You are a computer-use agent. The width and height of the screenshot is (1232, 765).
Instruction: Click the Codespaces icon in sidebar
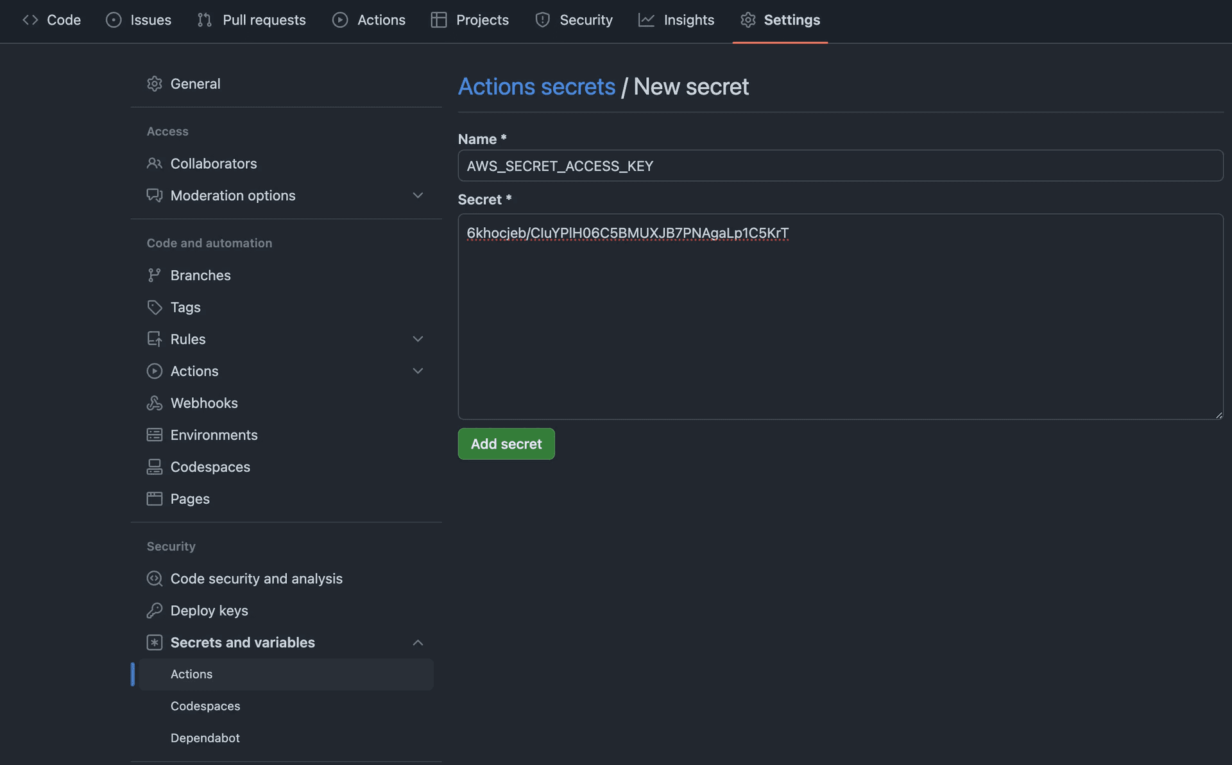pos(154,467)
